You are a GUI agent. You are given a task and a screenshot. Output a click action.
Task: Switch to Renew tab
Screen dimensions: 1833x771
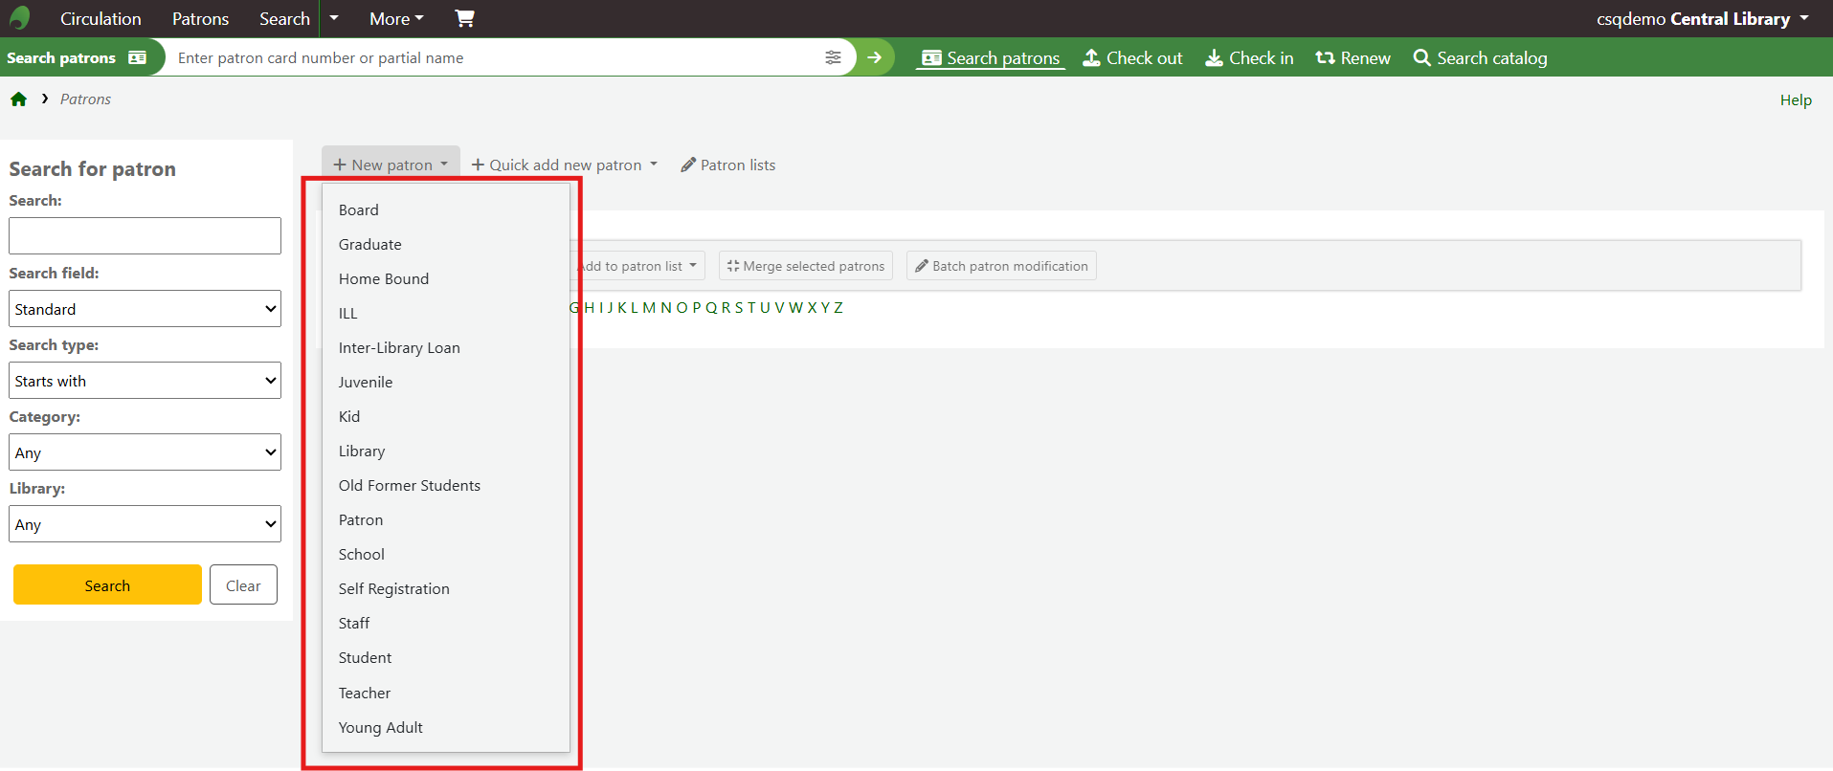[1352, 57]
